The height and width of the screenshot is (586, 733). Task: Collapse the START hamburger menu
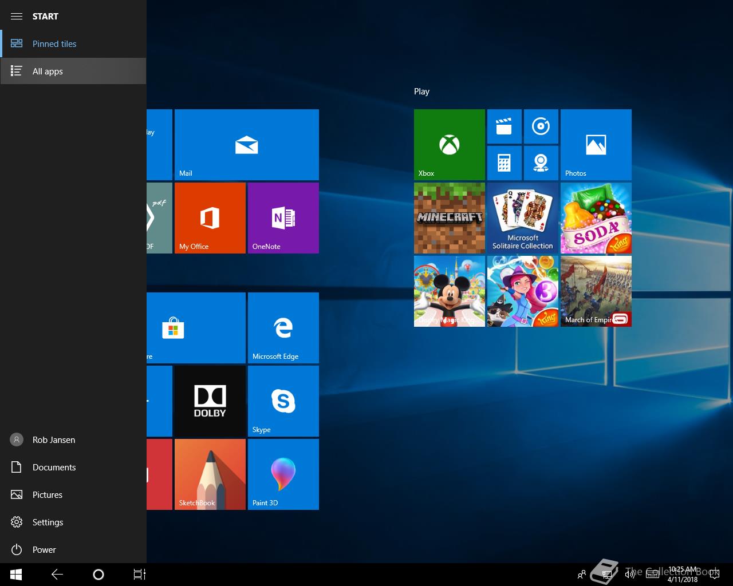tap(17, 16)
